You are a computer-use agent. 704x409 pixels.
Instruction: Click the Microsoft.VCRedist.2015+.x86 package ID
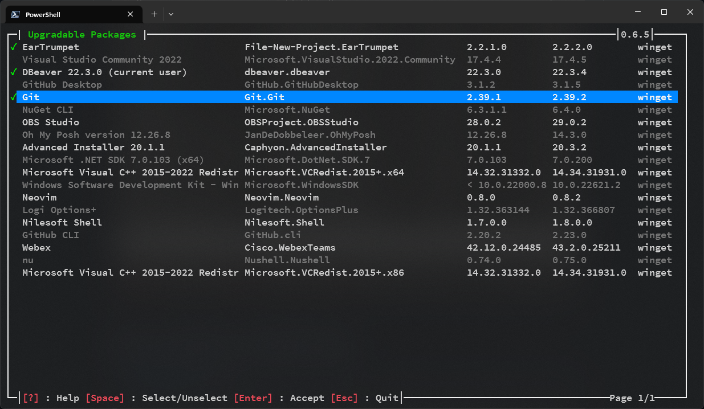(x=324, y=273)
